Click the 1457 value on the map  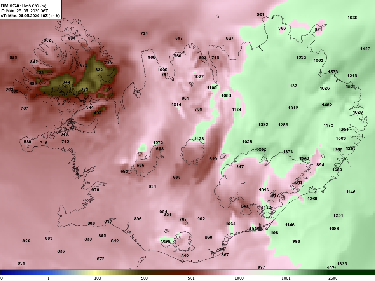(x=365, y=49)
